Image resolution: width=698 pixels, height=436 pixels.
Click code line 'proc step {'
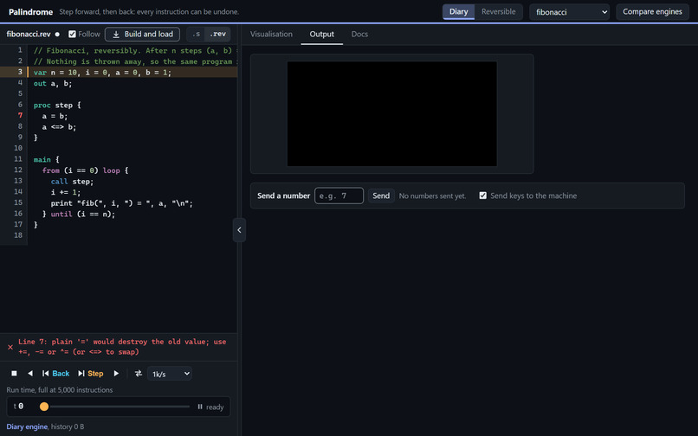pos(57,105)
